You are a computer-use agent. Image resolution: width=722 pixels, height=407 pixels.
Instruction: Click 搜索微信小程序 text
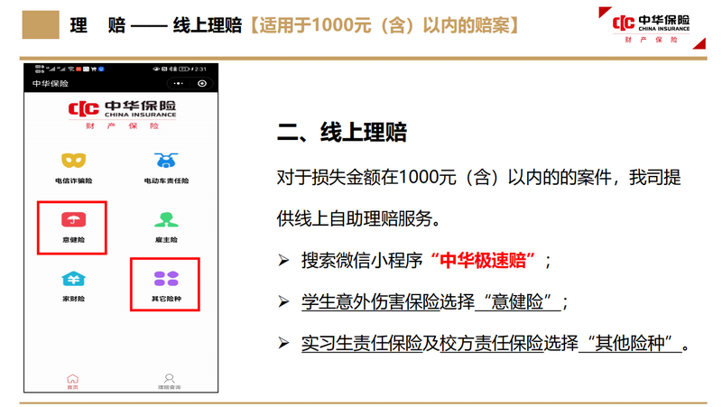[x=362, y=261]
